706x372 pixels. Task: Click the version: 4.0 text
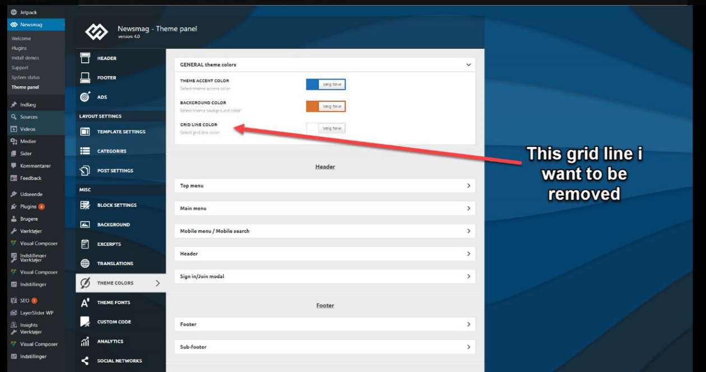click(x=129, y=36)
